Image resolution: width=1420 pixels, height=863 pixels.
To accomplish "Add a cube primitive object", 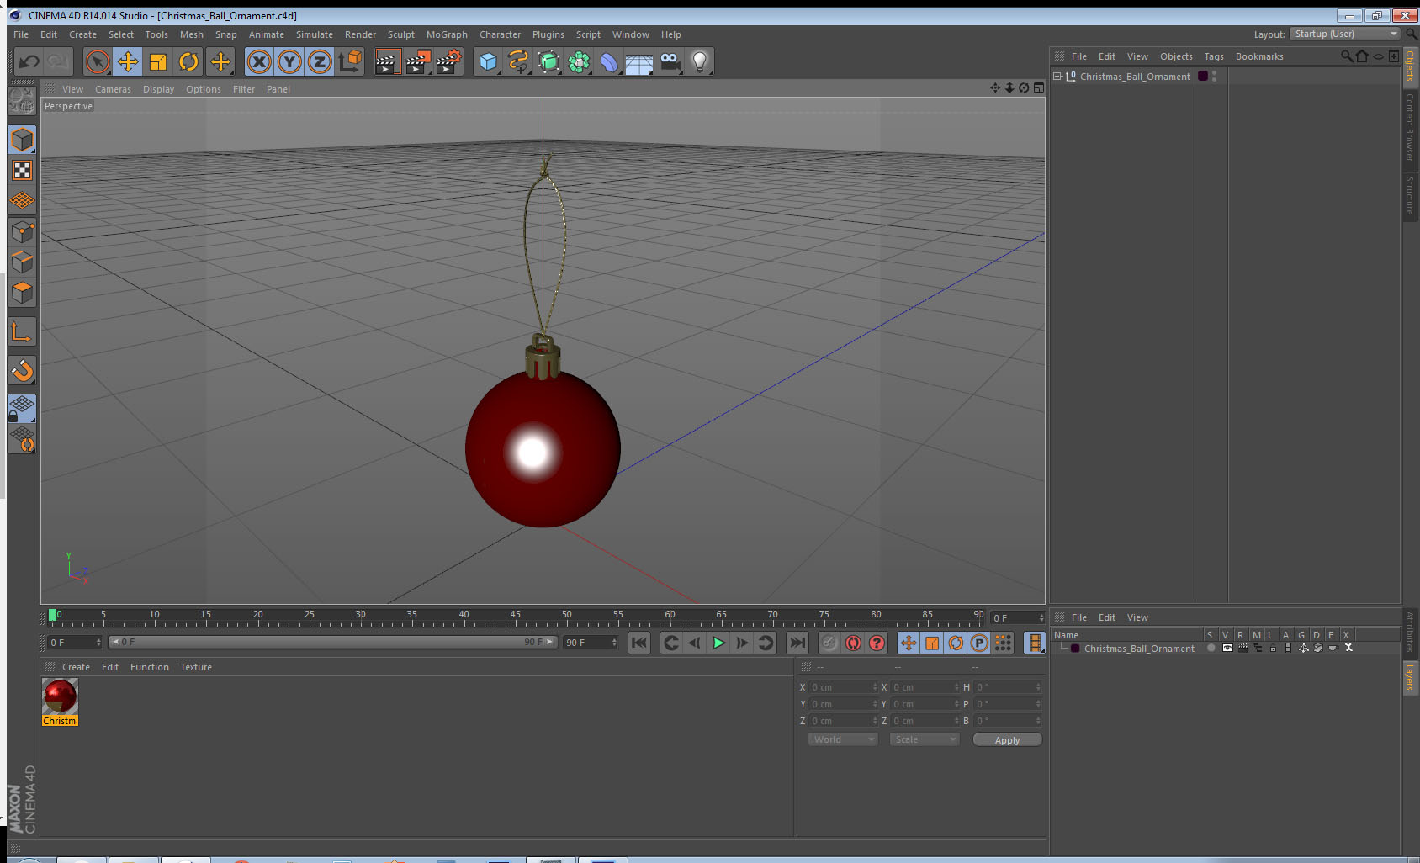I will [488, 61].
